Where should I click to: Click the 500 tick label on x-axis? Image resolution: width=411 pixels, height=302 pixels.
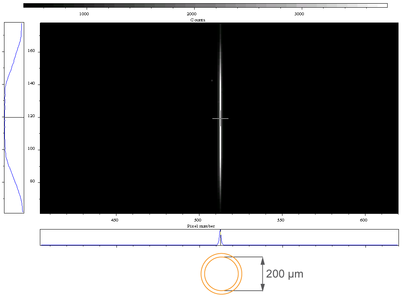[197, 220]
